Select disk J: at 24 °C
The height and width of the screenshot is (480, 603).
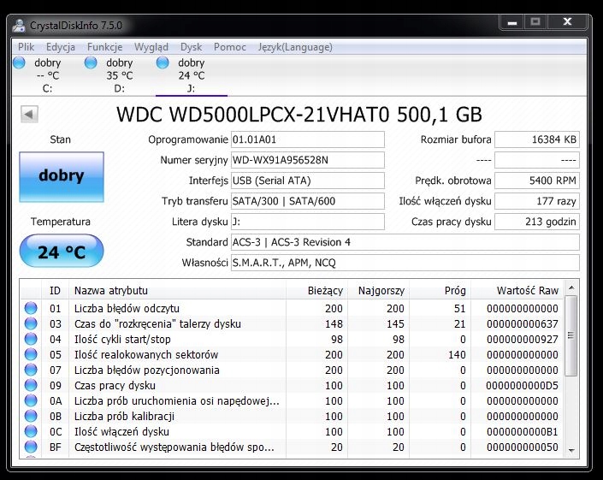pos(191,75)
